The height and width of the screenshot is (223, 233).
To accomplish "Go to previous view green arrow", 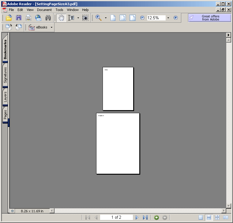I will click(156, 217).
